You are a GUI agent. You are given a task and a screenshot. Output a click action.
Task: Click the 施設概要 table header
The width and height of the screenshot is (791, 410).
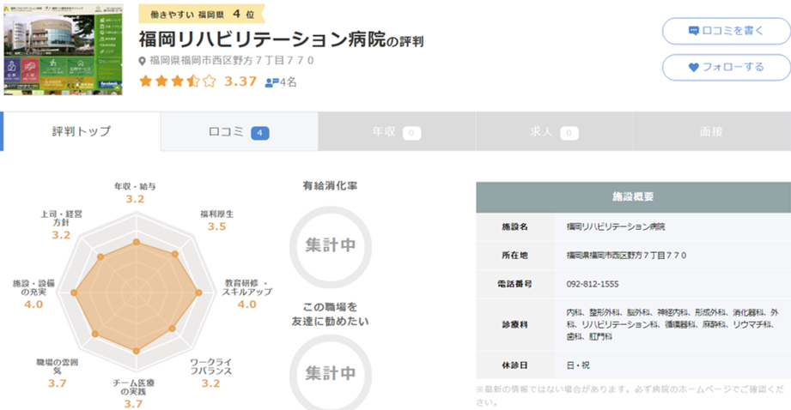pyautogui.click(x=633, y=197)
